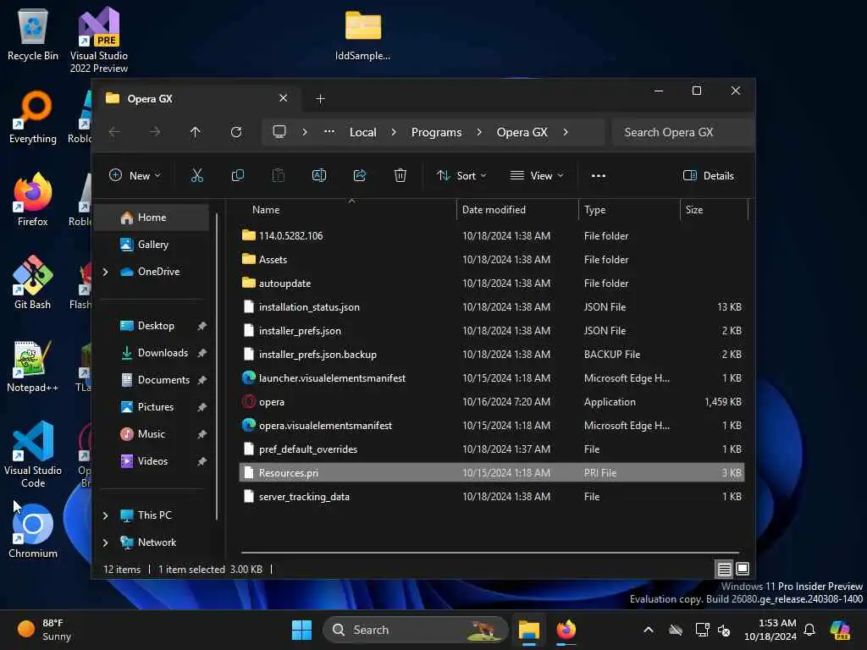Open the opera application file
This screenshot has width=867, height=650.
272,402
